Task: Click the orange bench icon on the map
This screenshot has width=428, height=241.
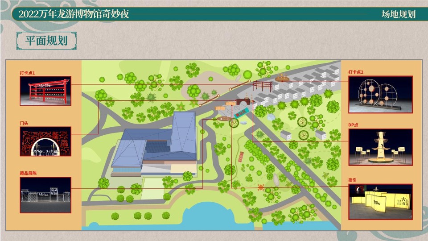Action: [241, 156]
